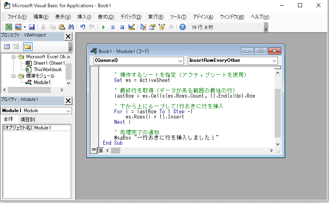Viewport: 329px width, 203px height.
Task: Open ウィンドウ(W) menu
Action: [232, 17]
